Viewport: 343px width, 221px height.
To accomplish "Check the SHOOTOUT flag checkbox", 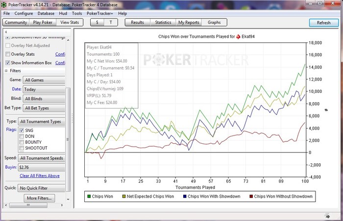I will pyautogui.click(x=22, y=148).
